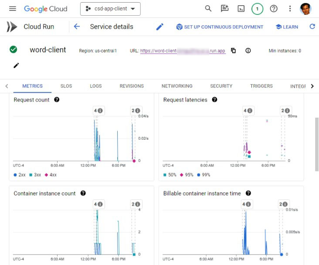Screen dimensions: 319x265
Task: Click the blue edit pencil in the header
Action: click(159, 27)
